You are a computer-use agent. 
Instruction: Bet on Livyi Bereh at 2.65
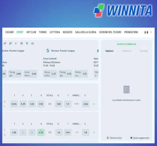30,74
